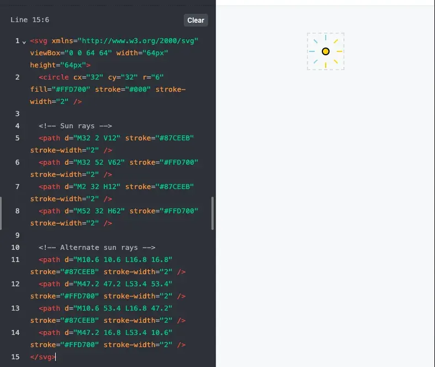Click empty line 9 in the editor
This screenshot has width=435, height=367.
(110, 235)
